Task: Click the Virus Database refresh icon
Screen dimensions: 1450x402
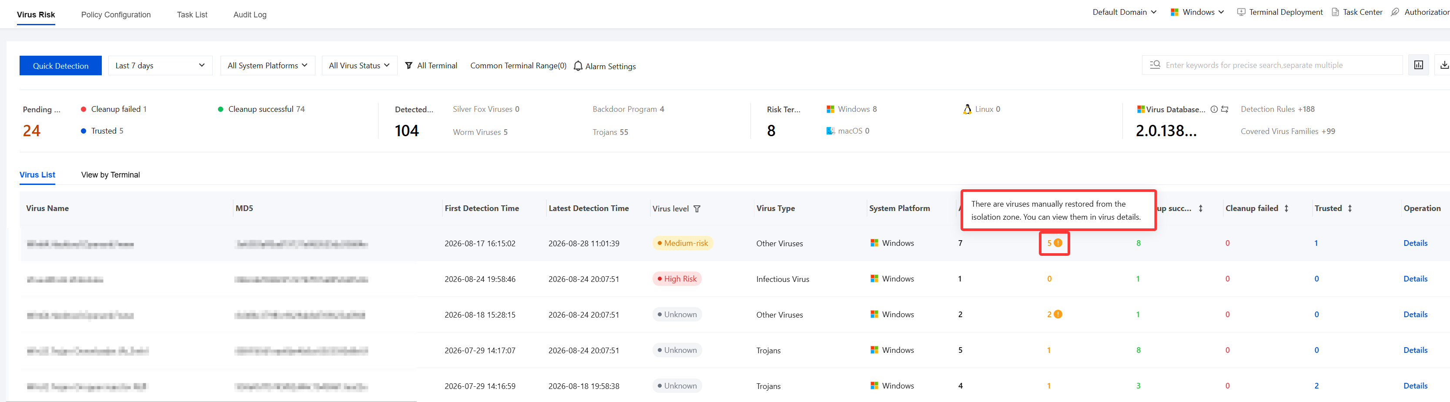Action: click(1225, 109)
